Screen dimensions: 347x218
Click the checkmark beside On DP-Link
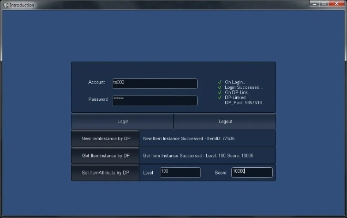[219, 93]
